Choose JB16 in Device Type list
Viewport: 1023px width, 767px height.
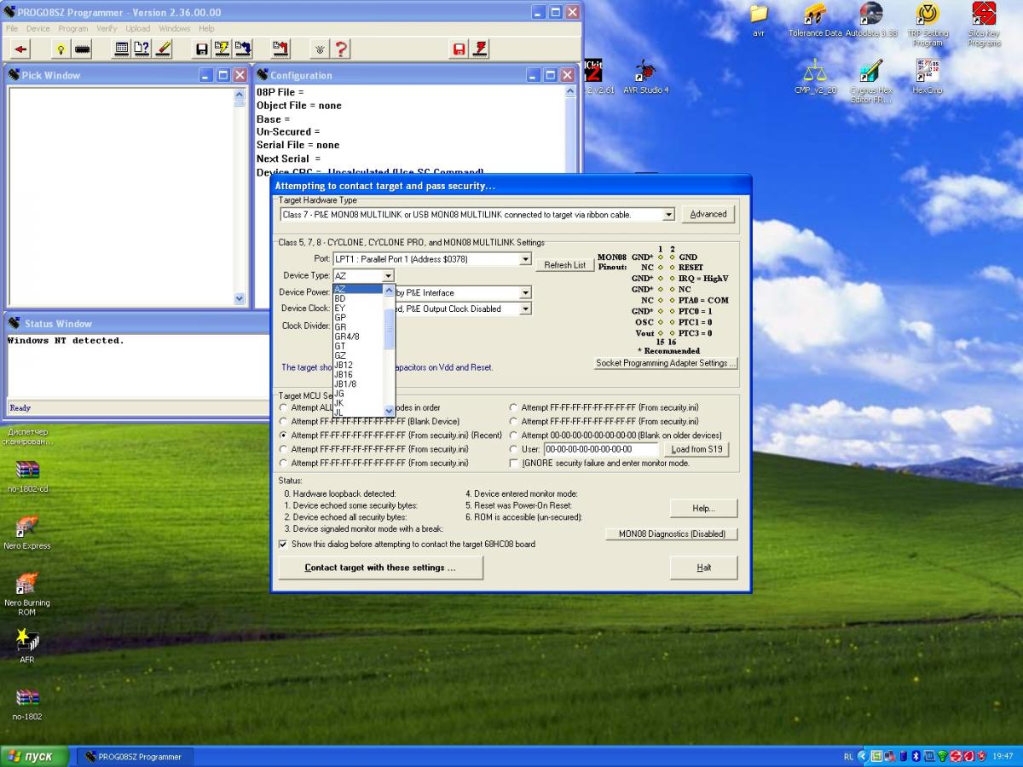(358, 374)
